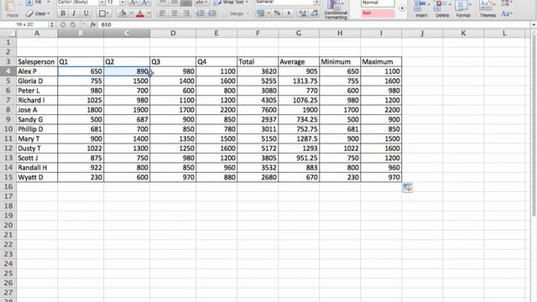The width and height of the screenshot is (537, 302).
Task: Toggle Bold formatting
Action: click(63, 13)
